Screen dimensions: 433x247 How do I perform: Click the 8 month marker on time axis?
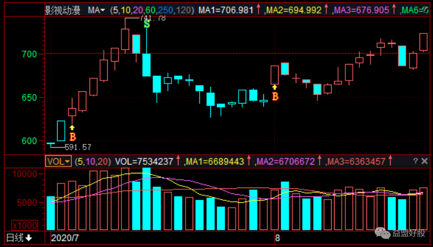pos(276,238)
